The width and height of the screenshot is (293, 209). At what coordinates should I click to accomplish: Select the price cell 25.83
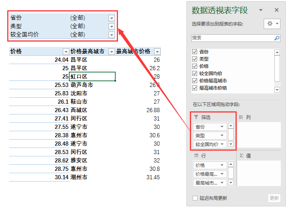(39, 93)
